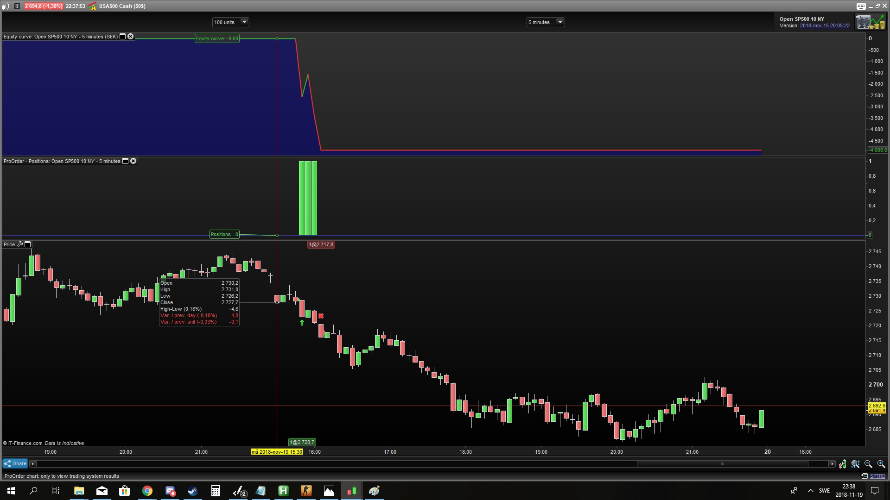
Task: Zoom in the chart horizontally
Action: point(881,464)
